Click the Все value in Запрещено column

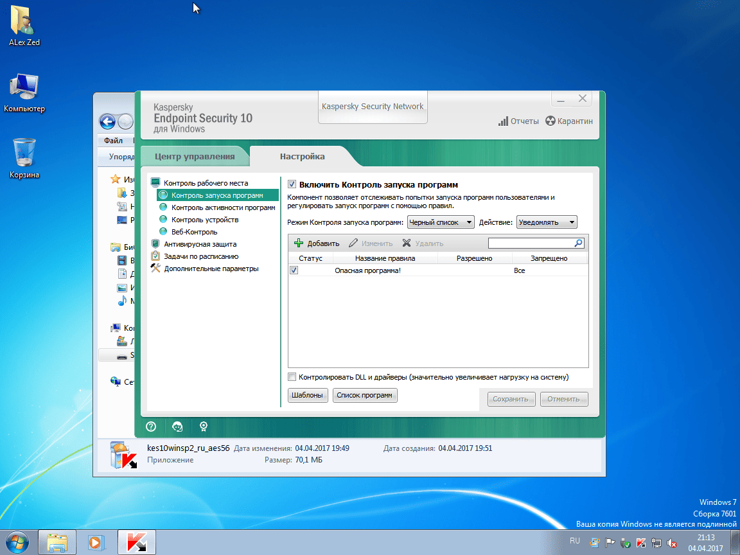[x=519, y=271]
